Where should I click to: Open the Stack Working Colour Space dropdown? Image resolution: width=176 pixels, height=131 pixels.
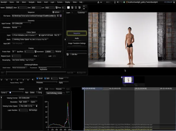pyautogui.click(x=30, y=39)
